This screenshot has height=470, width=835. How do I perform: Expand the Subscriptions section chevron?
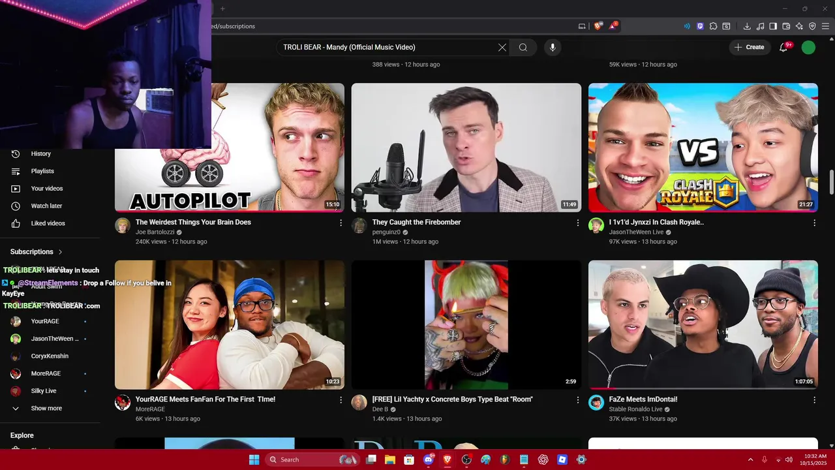(x=61, y=252)
